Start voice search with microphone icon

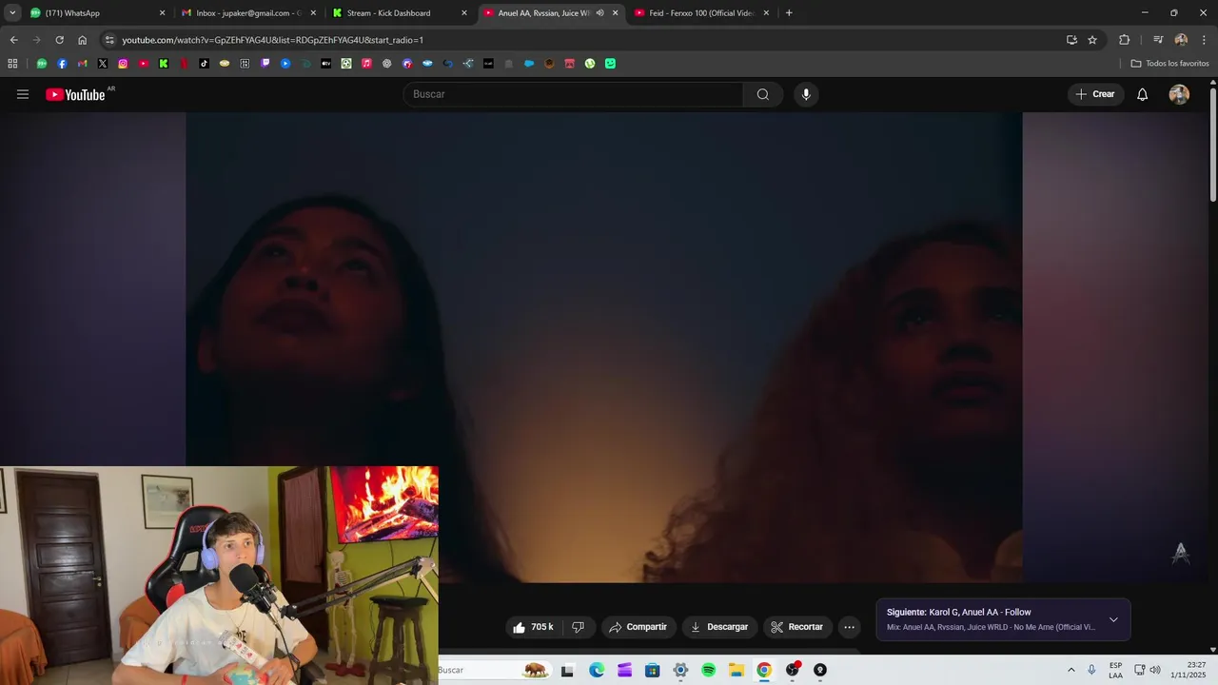pos(806,94)
